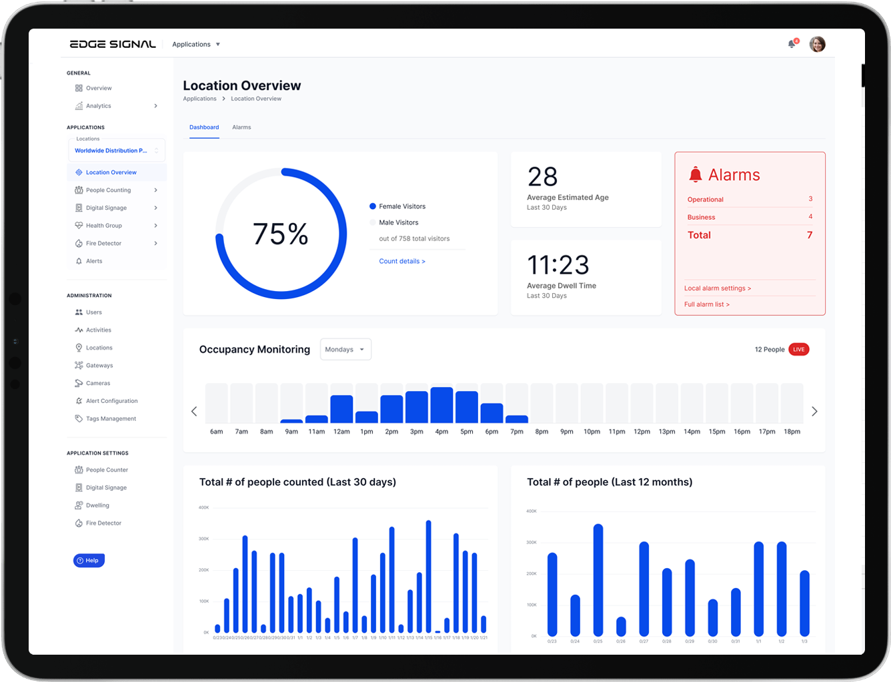Select the Female Visitors legend item
The image size is (891, 682).
pyautogui.click(x=401, y=206)
